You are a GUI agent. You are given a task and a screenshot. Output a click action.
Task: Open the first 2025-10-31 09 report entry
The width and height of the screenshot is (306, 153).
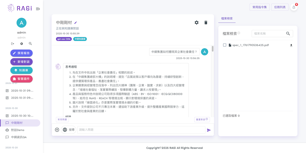20,91
